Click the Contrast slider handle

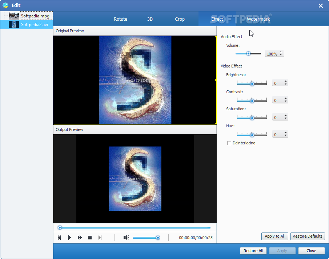click(252, 101)
